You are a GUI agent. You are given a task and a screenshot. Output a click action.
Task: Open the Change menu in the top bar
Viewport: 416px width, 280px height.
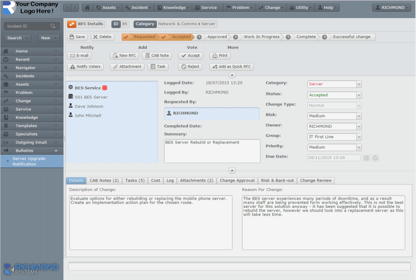pyautogui.click(x=273, y=7)
